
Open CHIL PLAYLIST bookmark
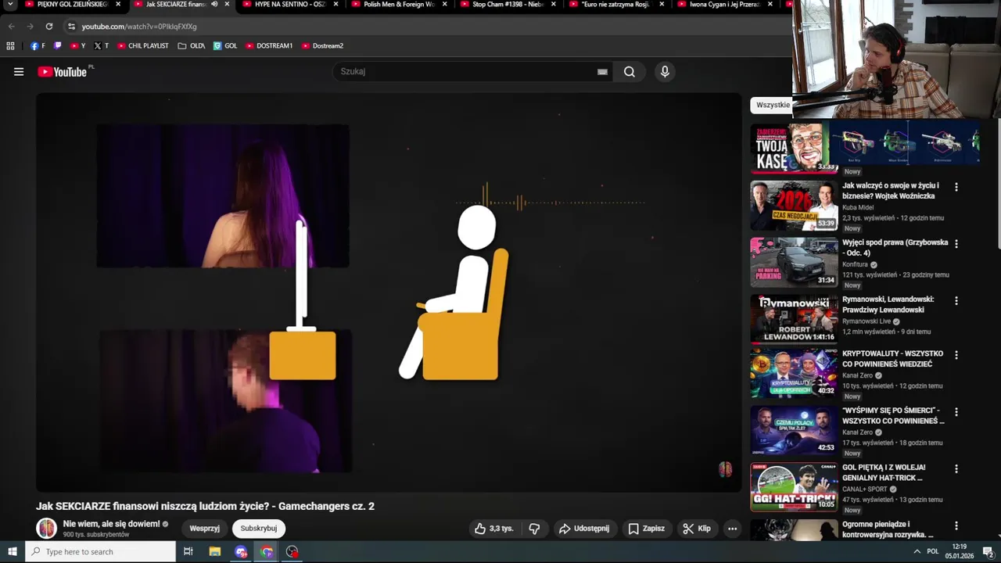click(x=143, y=46)
